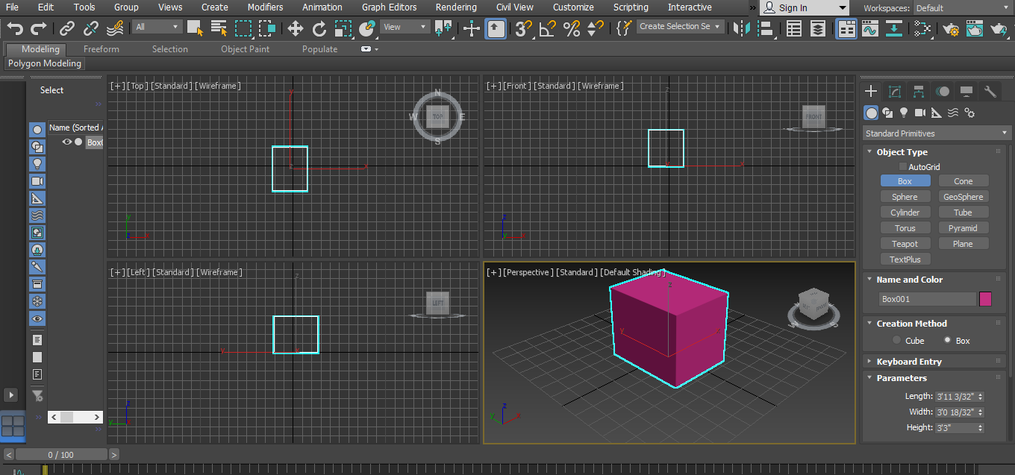Open the Render Setup teapot icon

tap(951, 29)
